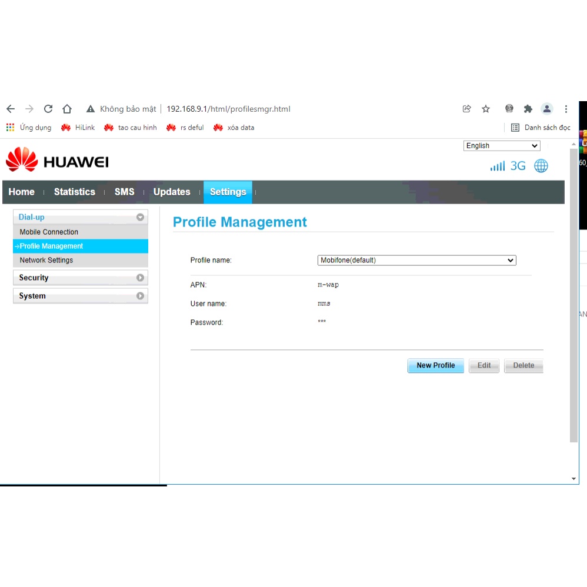Viewport: 587px width, 587px height.
Task: Click the Huawei logo
Action: 57,161
